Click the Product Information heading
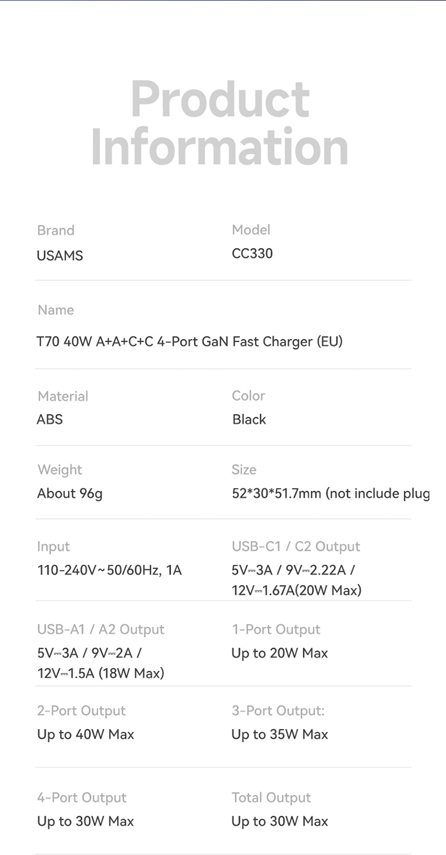This screenshot has height=855, width=446. click(220, 123)
